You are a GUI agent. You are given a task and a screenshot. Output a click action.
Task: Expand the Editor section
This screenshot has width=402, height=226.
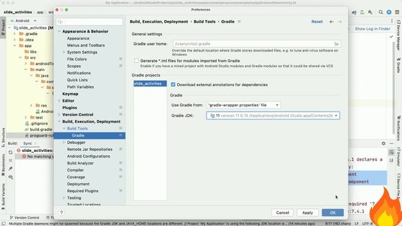pyautogui.click(x=59, y=100)
